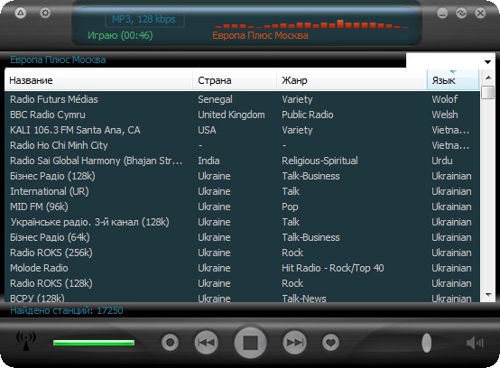Viewport: 500px width, 368px height.
Task: Click the antenna signal icon
Action: 26,341
